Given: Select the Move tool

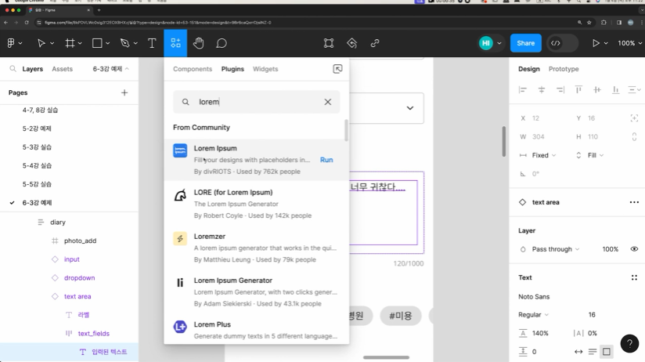Looking at the screenshot, I should tap(41, 43).
